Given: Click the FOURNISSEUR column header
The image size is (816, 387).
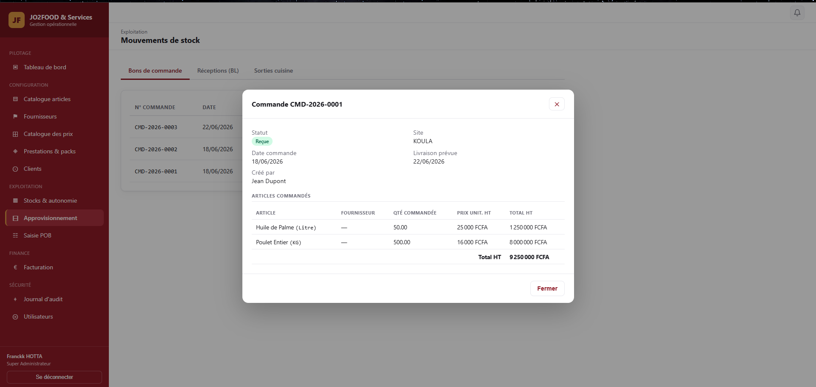Looking at the screenshot, I should coord(358,213).
